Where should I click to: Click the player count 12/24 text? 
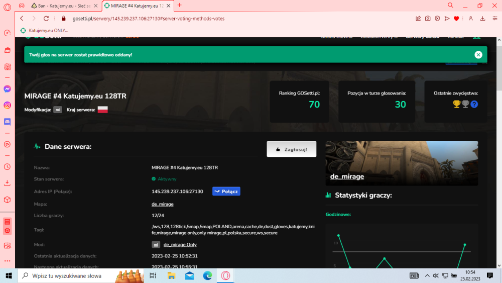(158, 215)
